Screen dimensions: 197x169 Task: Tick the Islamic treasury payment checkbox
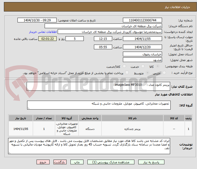[127, 73]
